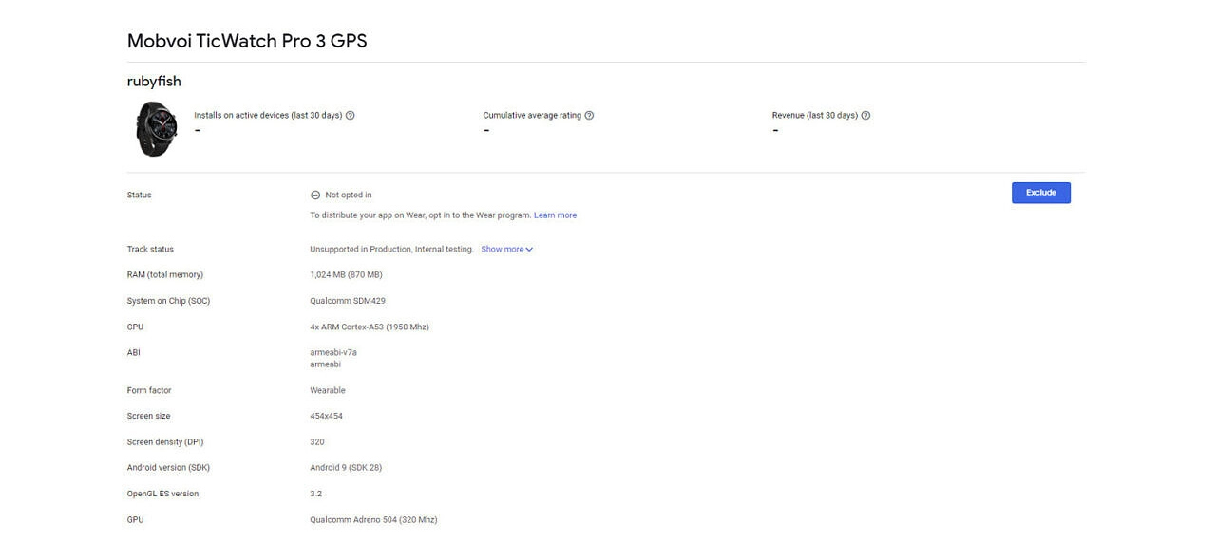Open the Learn more link
Screen dimensions: 1216x560
[x=555, y=215]
